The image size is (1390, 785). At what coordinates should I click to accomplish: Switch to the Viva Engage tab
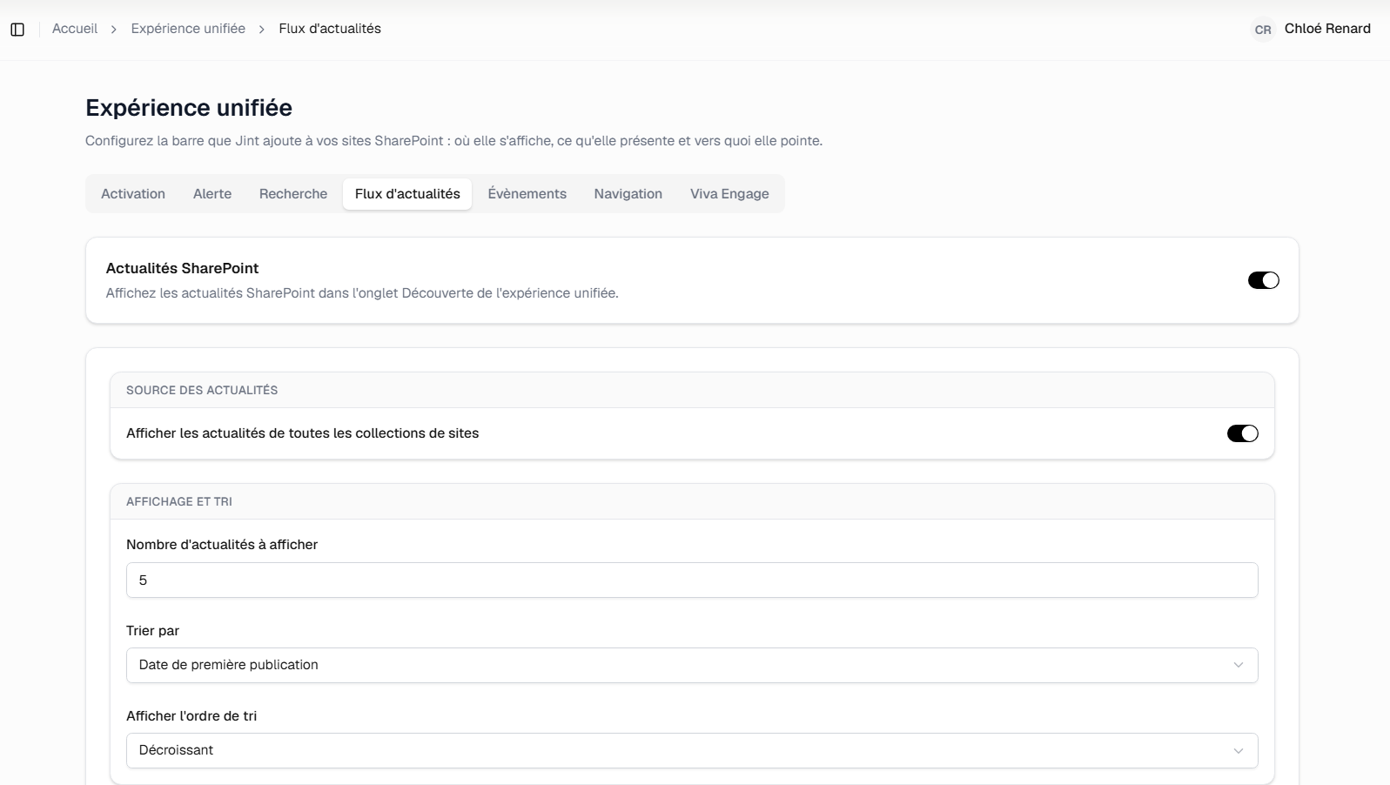729,194
